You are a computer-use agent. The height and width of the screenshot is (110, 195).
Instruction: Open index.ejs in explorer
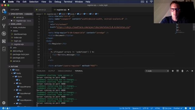[18, 37]
